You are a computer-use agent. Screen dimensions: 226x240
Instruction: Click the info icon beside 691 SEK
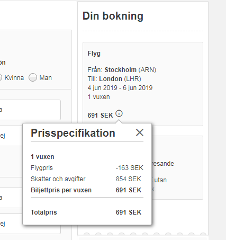point(119,113)
